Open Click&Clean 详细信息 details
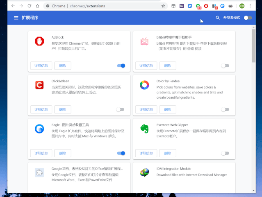 41,109
